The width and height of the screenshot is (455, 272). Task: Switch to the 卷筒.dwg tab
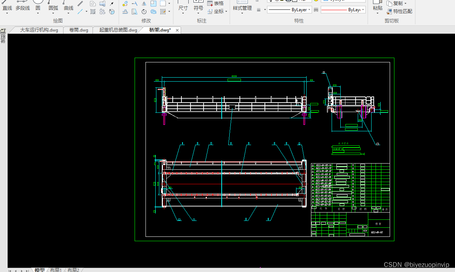79,30
